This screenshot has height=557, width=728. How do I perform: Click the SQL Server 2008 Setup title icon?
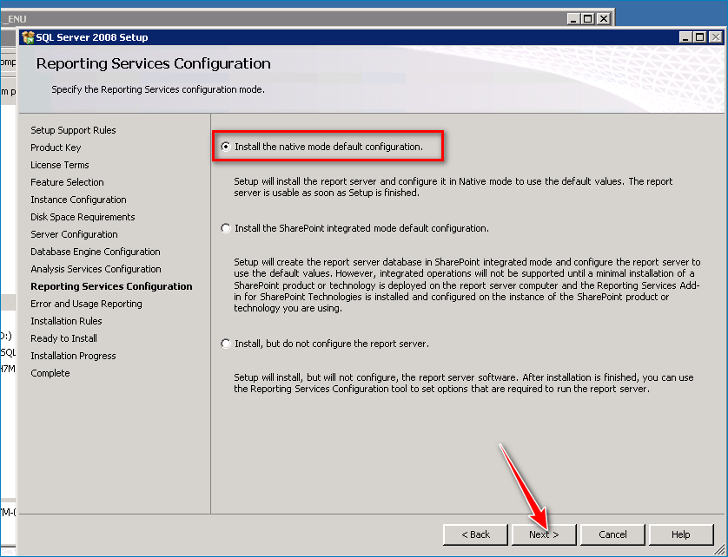28,37
